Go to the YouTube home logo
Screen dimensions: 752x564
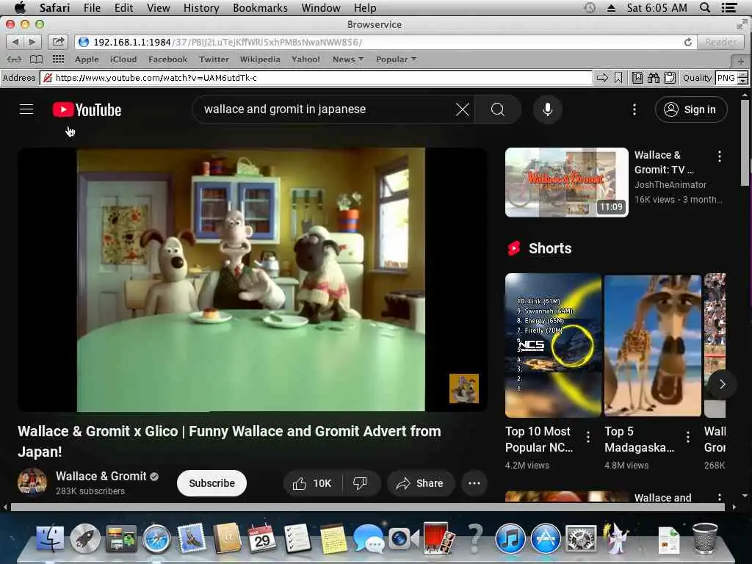point(87,110)
